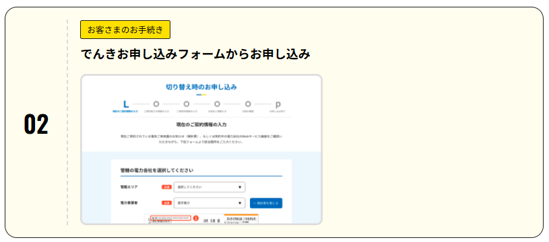Open the 電力事業者 dropdown showing 東京電力

(x=209, y=203)
